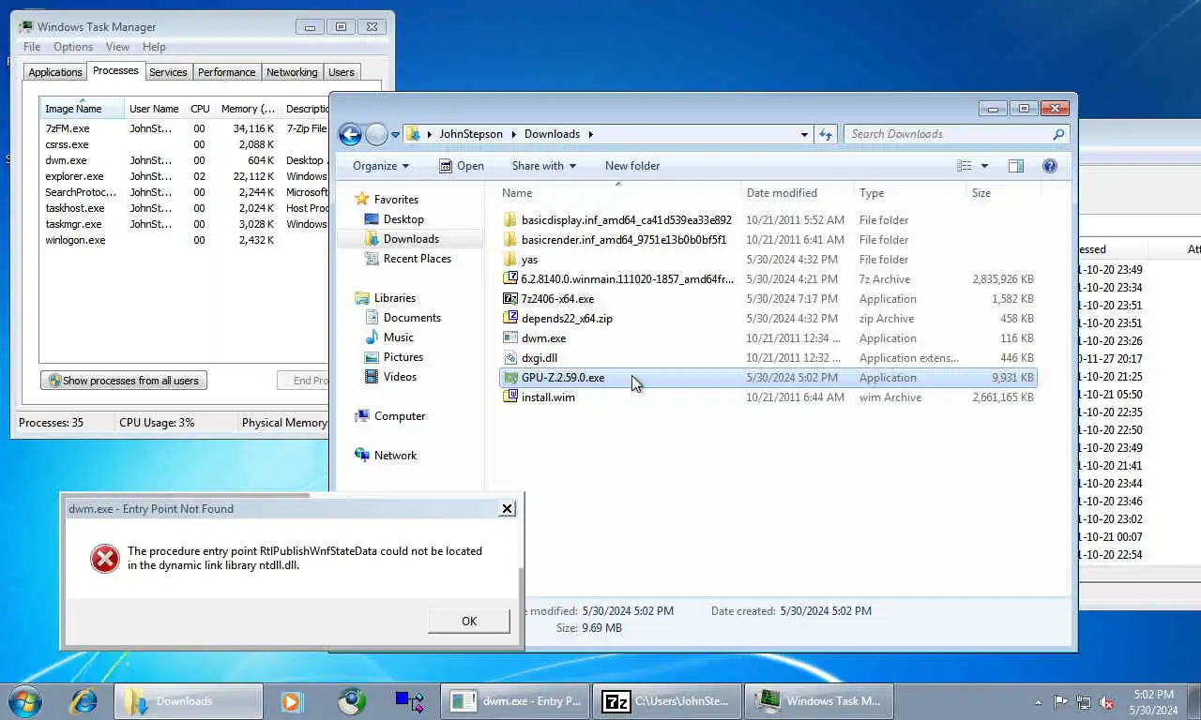Click the change view icon in Explorer toolbar
1201x720 pixels.
[965, 166]
